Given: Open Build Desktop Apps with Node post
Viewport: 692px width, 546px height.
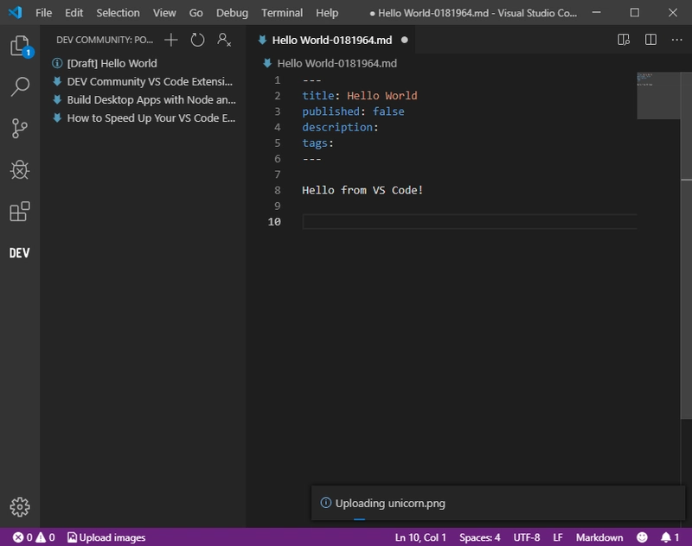Looking at the screenshot, I should (144, 100).
